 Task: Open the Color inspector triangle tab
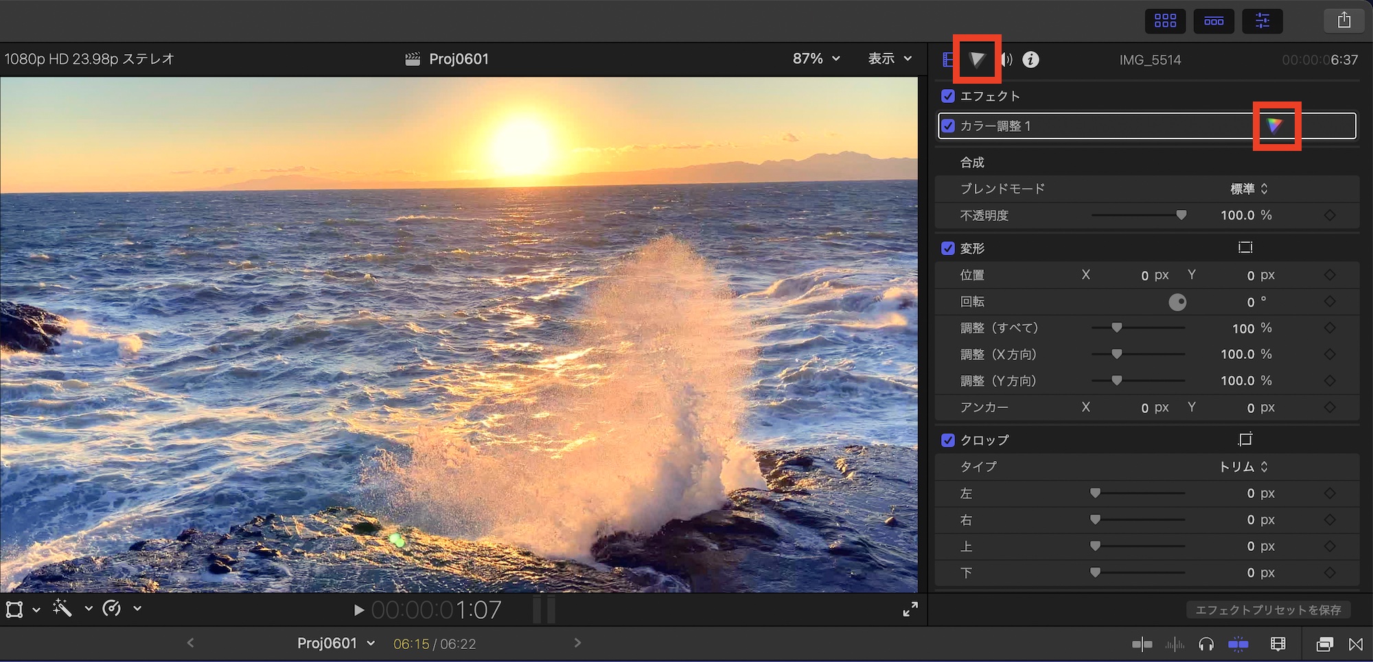(976, 60)
